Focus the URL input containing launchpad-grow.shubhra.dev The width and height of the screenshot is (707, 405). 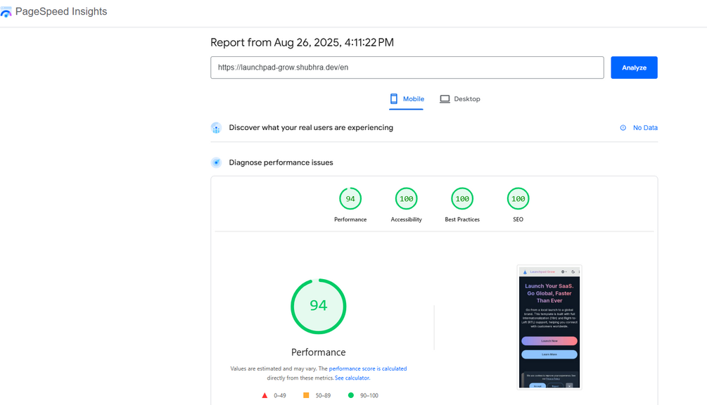[x=407, y=67]
